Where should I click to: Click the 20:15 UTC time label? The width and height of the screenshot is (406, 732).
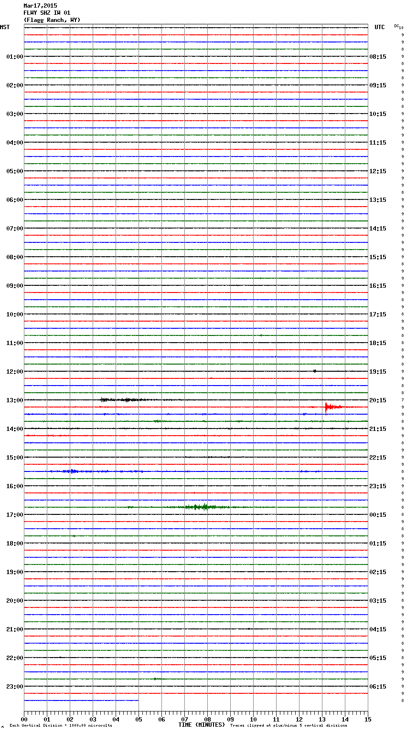(378, 400)
